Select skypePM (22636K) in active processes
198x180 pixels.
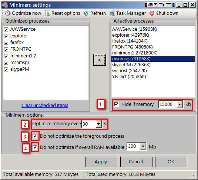tap(153, 65)
